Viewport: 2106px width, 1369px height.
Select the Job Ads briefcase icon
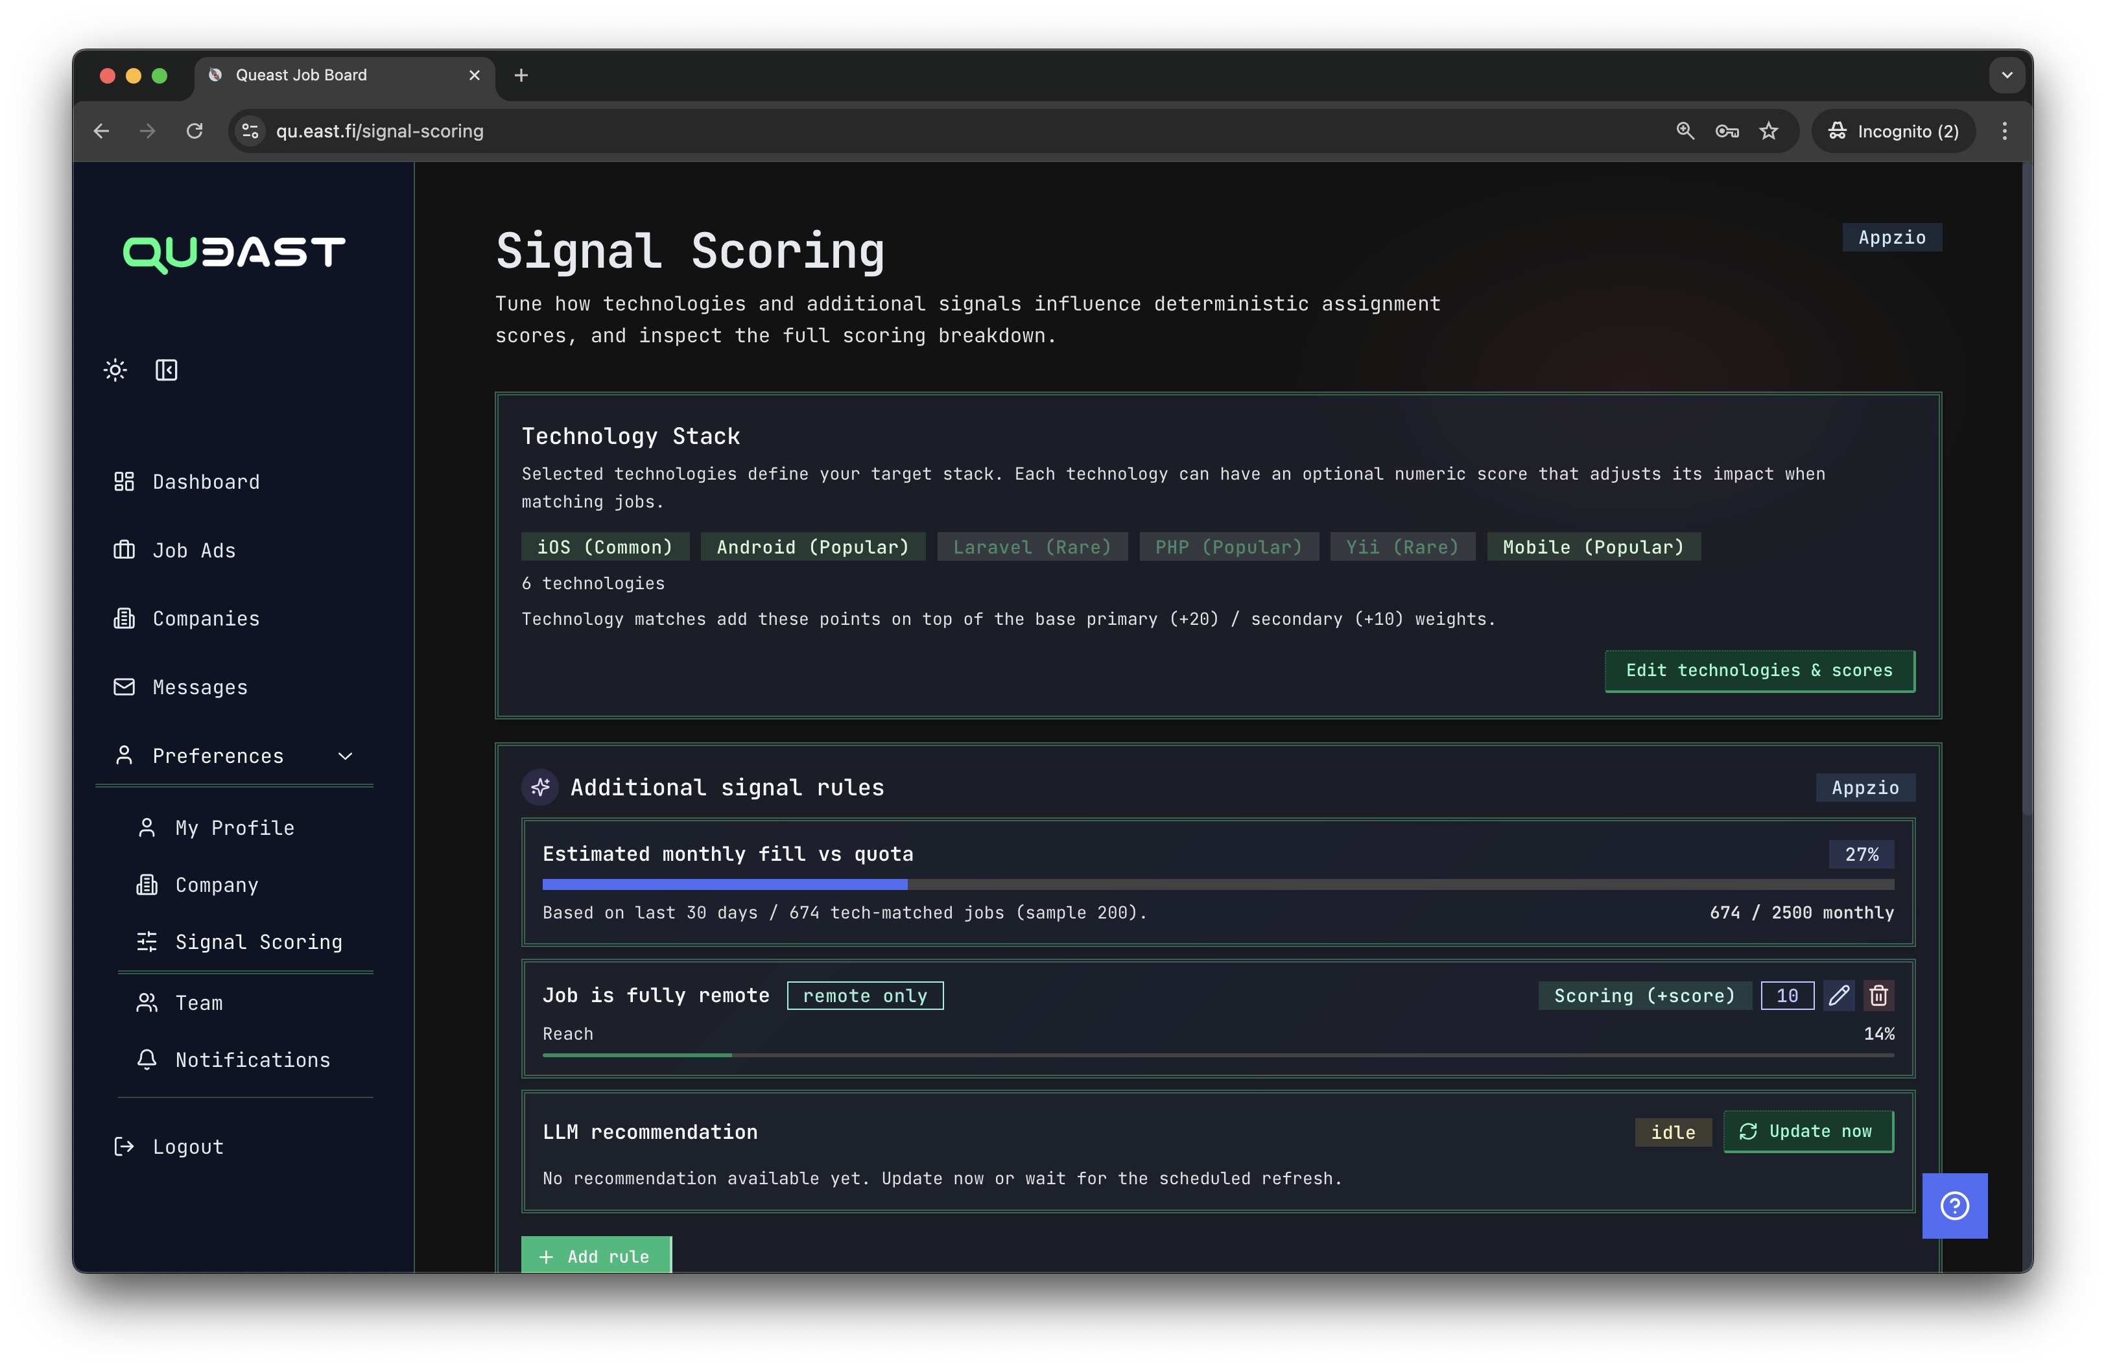pyautogui.click(x=124, y=550)
